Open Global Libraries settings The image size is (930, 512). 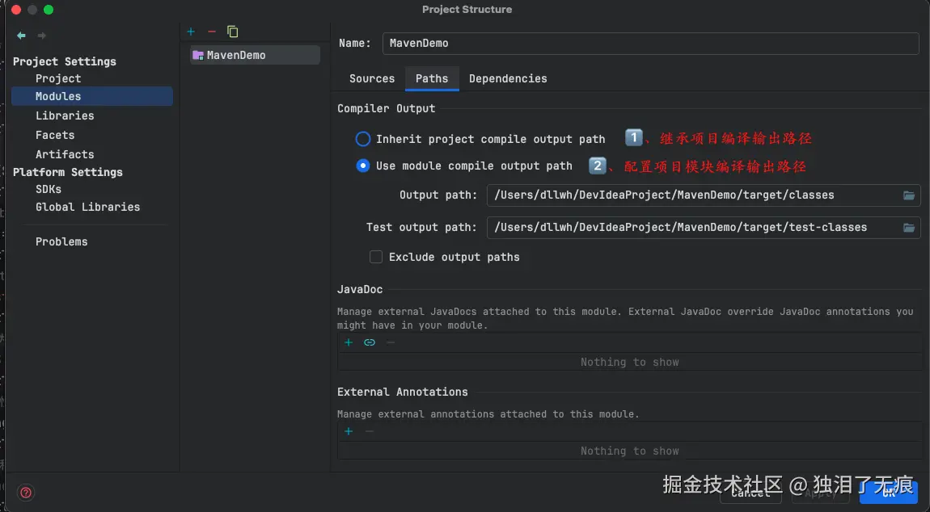click(x=88, y=207)
